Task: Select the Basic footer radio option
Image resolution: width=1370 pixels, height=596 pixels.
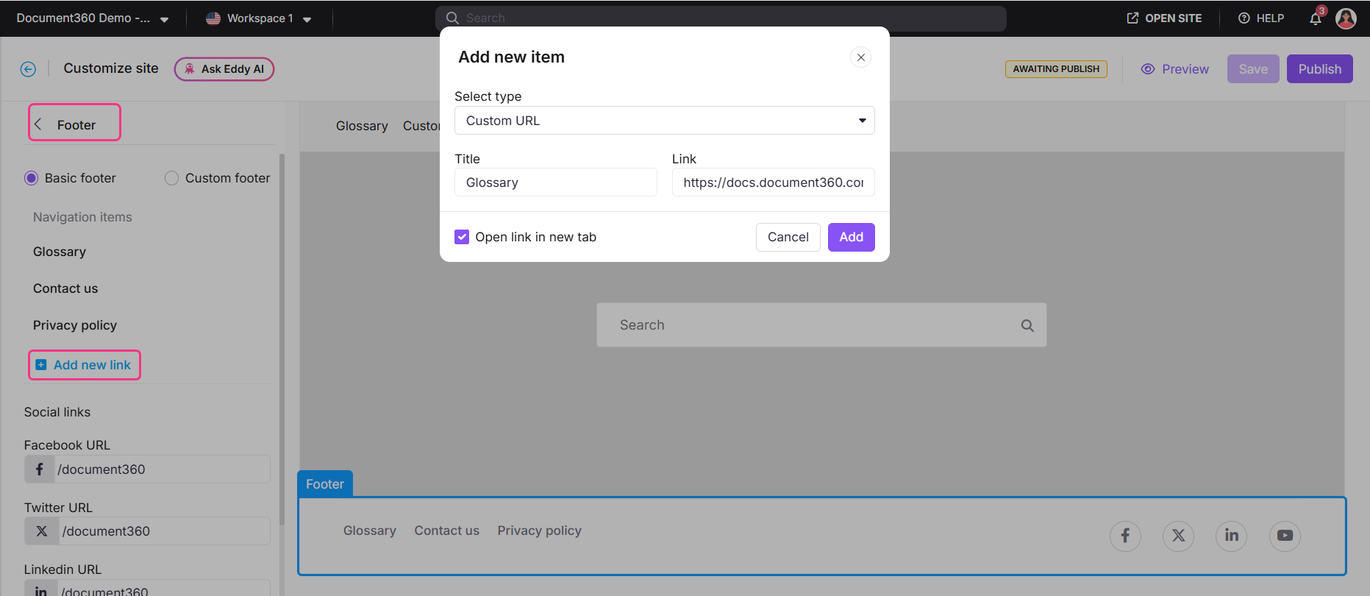Action: (31, 178)
